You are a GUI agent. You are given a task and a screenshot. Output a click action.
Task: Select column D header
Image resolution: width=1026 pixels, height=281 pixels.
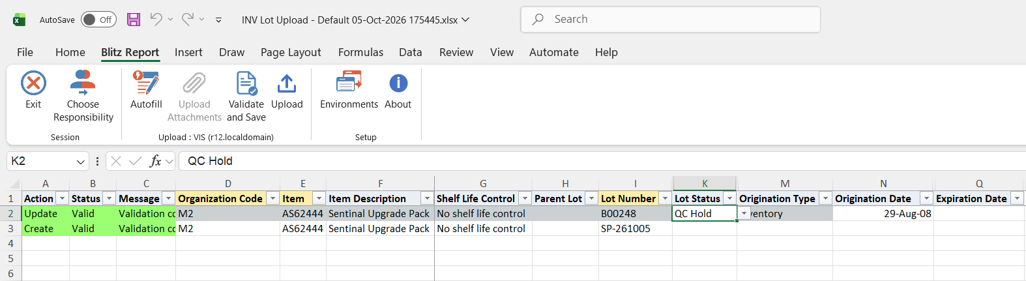(x=228, y=184)
